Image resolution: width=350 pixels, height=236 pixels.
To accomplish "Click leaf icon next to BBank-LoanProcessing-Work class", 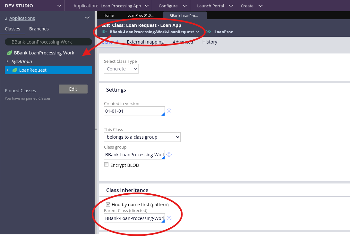I will click(10, 53).
